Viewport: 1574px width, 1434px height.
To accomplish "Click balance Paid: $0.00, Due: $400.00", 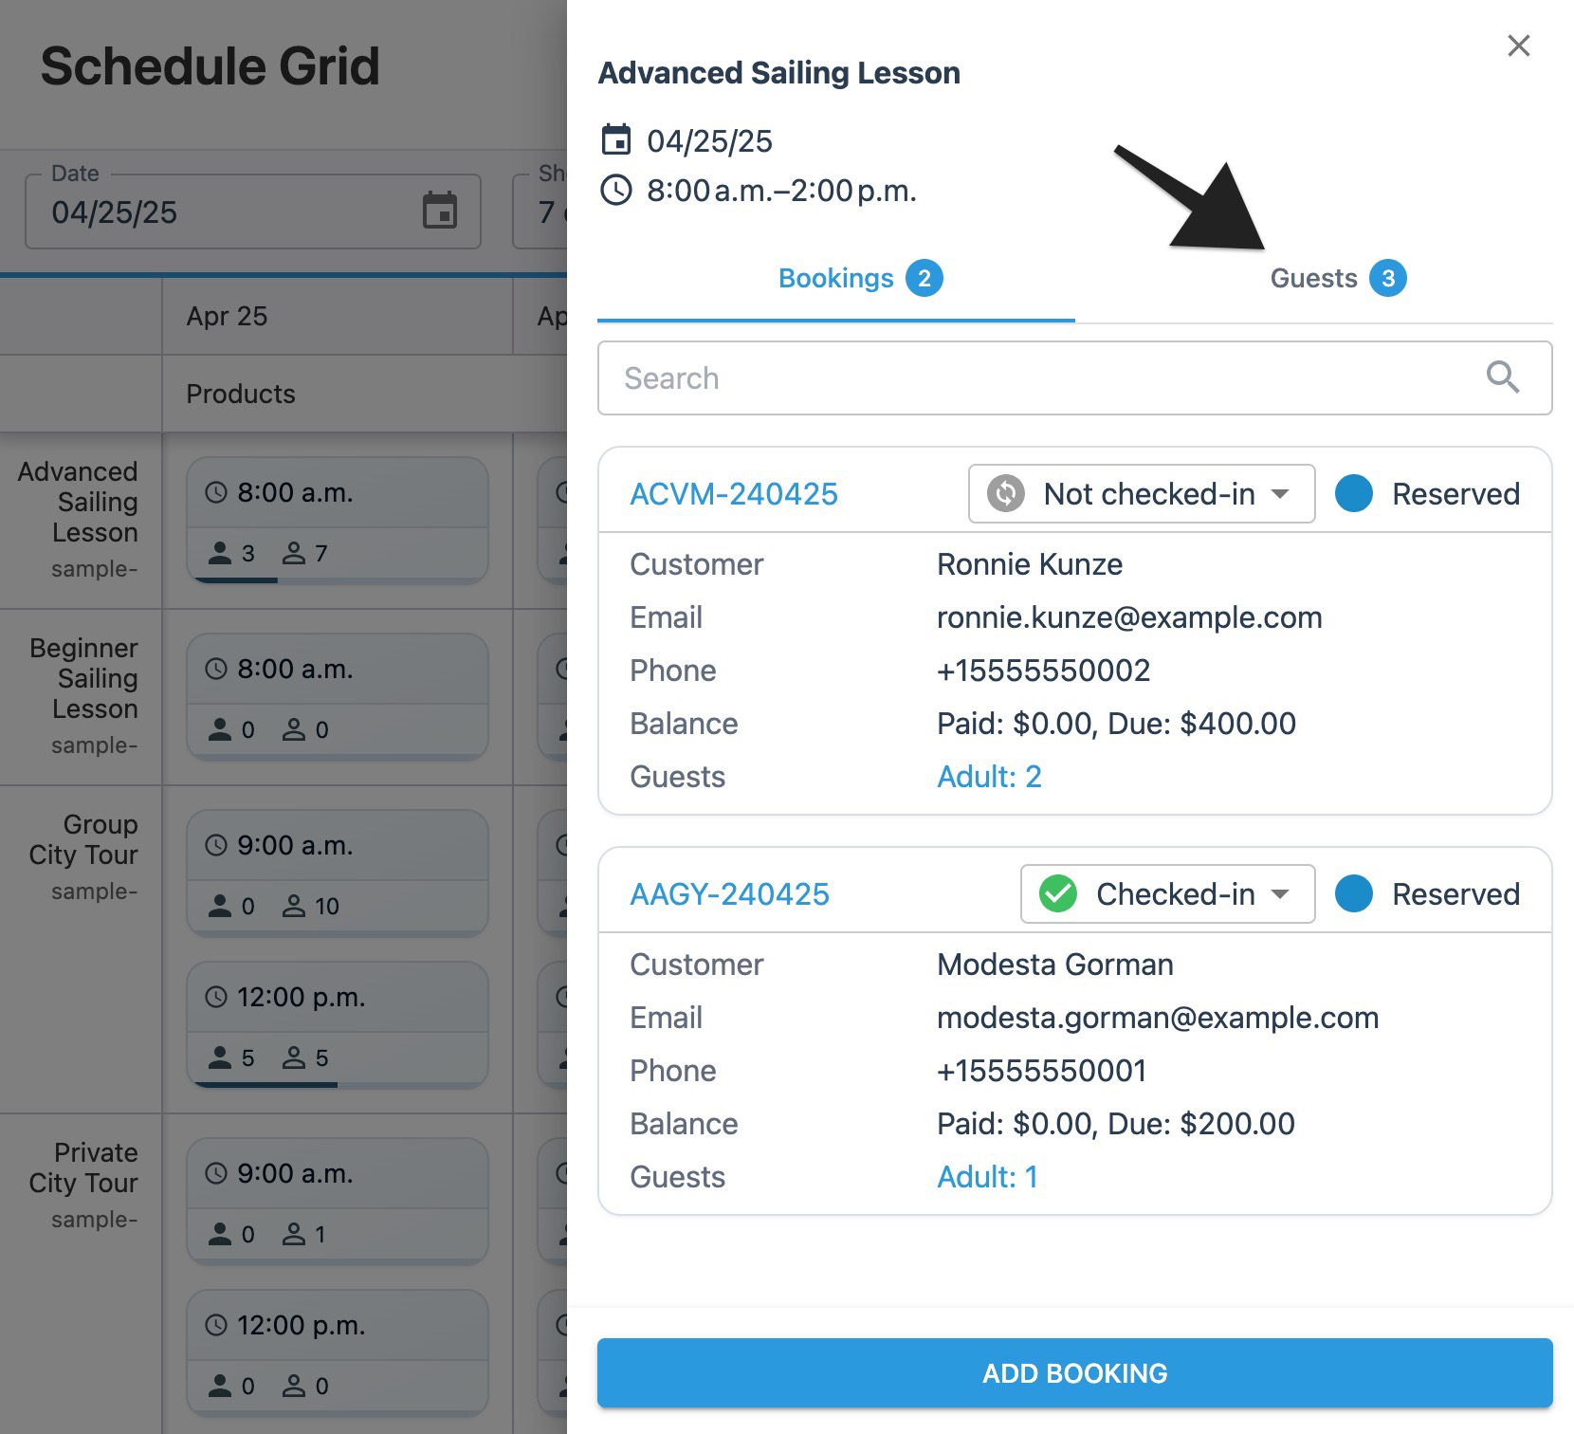I will coord(1116,724).
